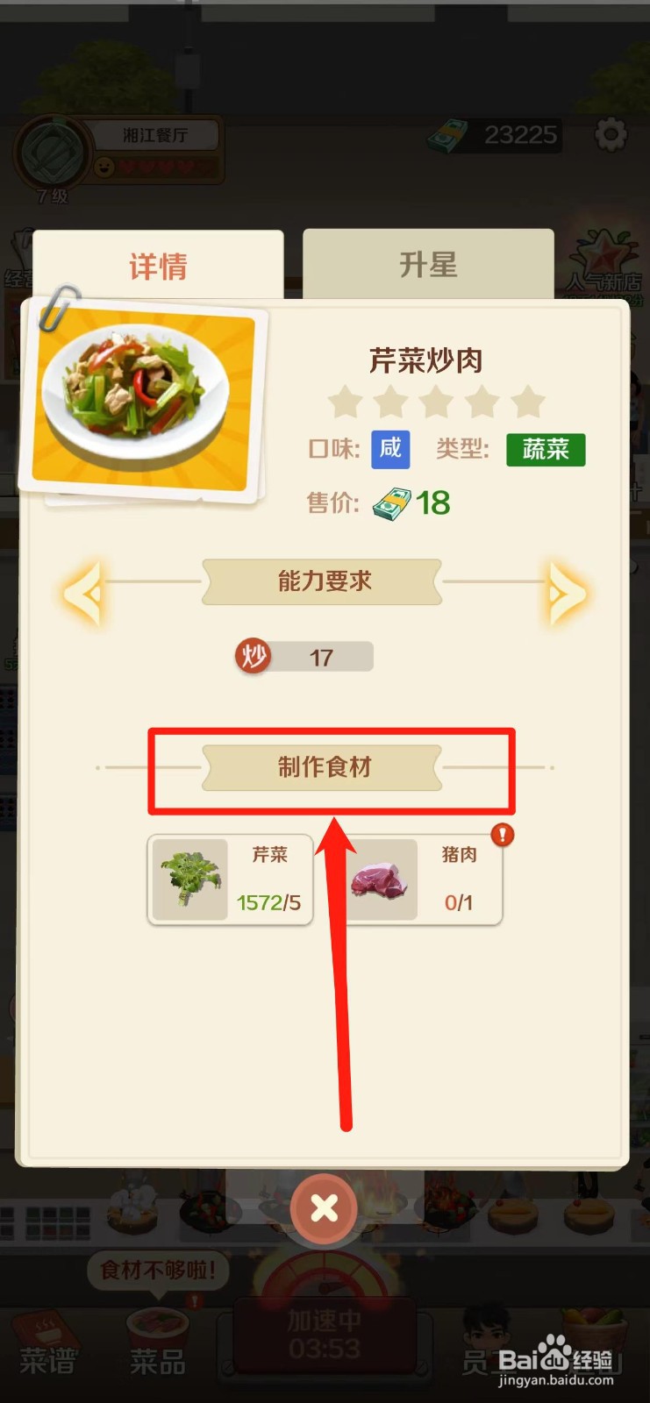Viewport: 650px width, 1403px height.
Task: Select the 详情 tab
Action: pyautogui.click(x=158, y=266)
